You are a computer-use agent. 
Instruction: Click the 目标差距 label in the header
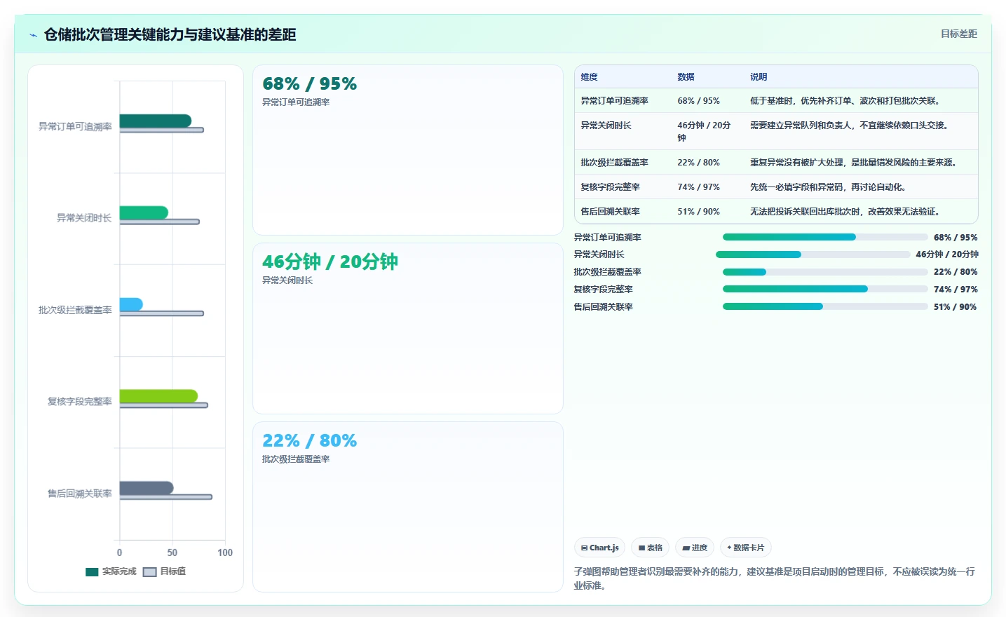click(959, 34)
